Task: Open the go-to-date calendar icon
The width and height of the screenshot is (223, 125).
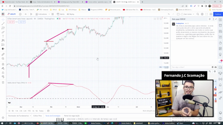Action: [48, 111]
